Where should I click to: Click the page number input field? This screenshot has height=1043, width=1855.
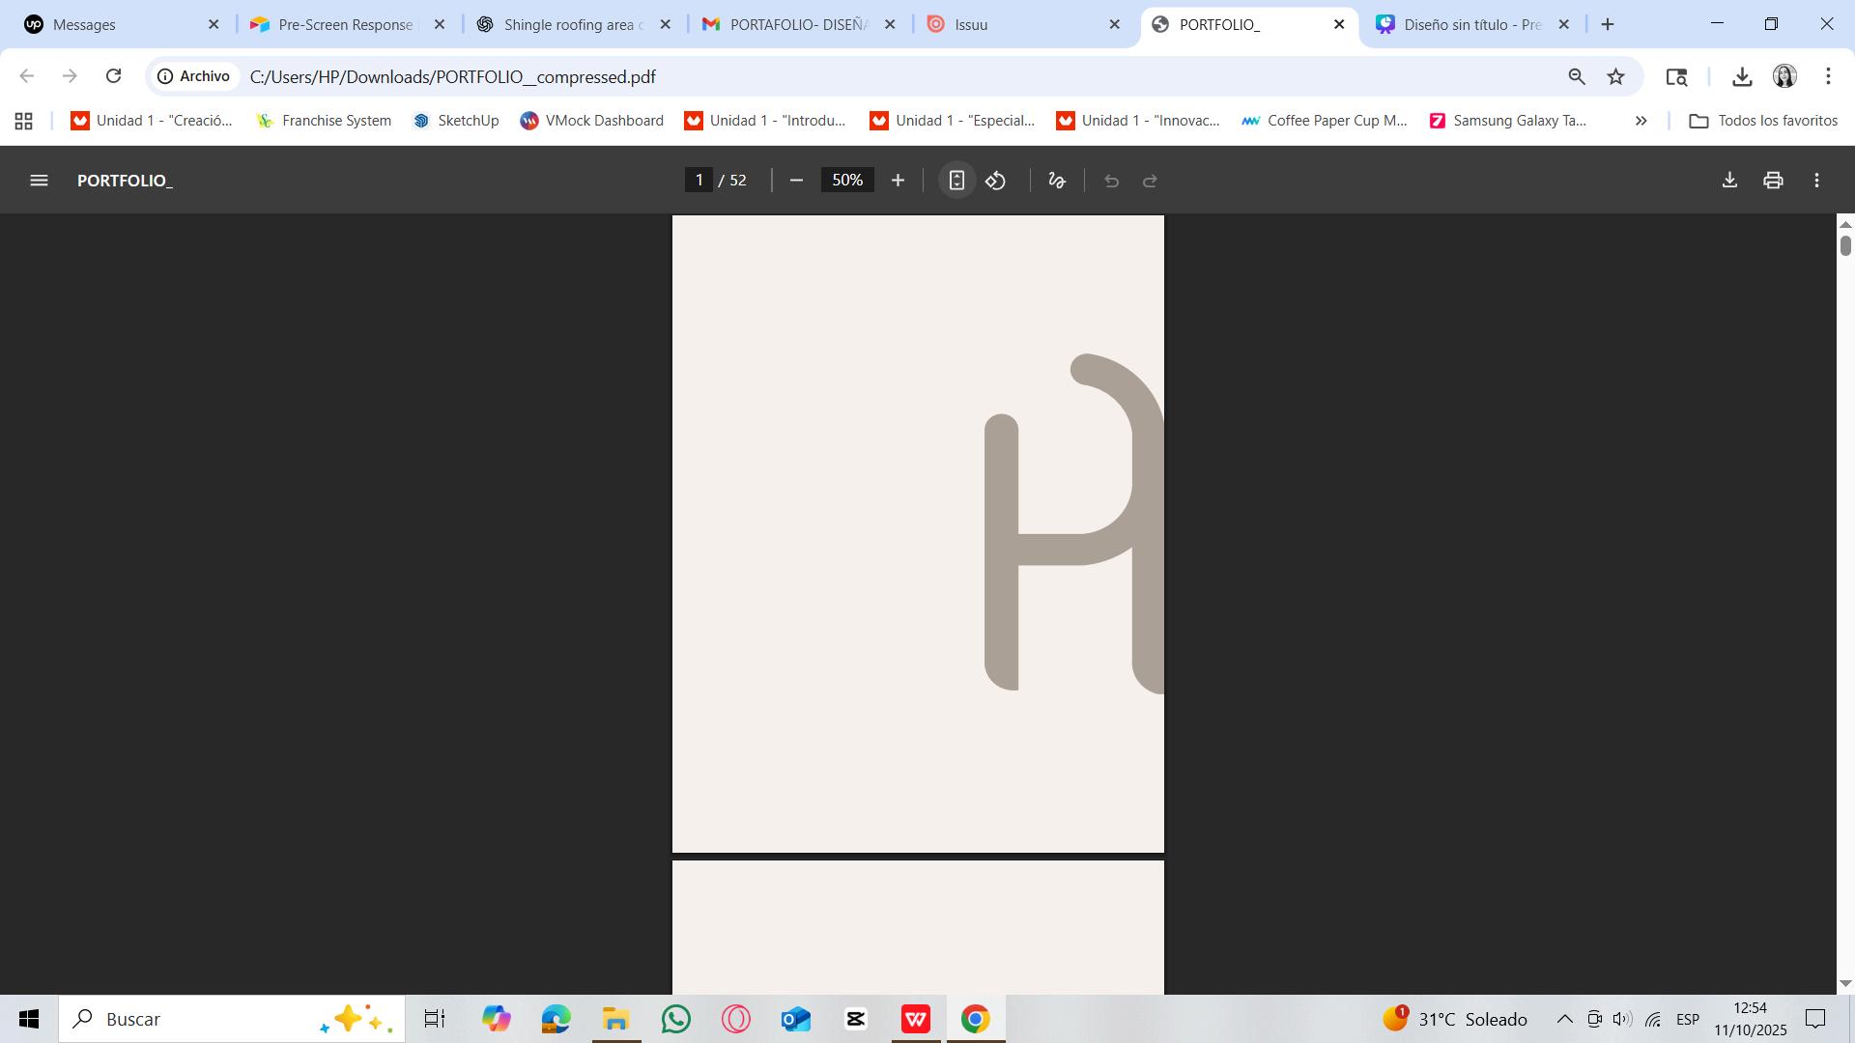(x=699, y=181)
